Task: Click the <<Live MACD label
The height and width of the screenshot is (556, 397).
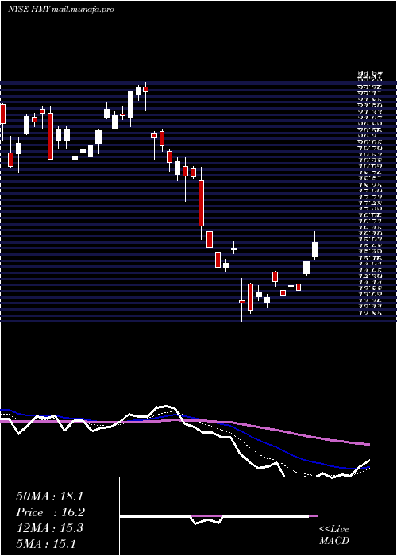Action: coord(334,535)
